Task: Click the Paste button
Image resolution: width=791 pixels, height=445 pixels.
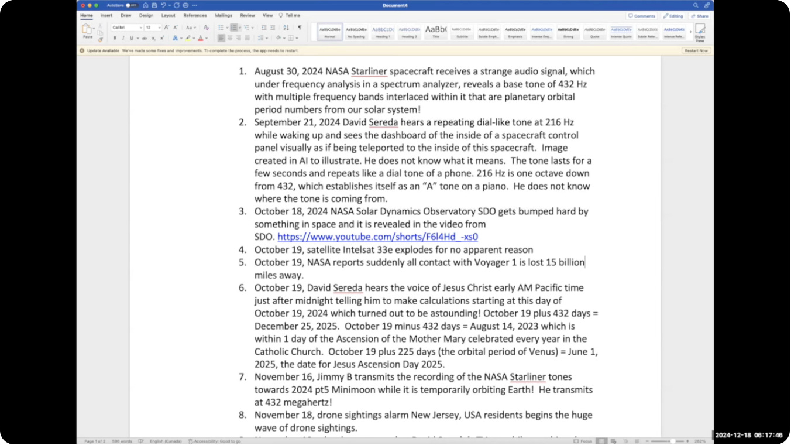Action: 88,30
